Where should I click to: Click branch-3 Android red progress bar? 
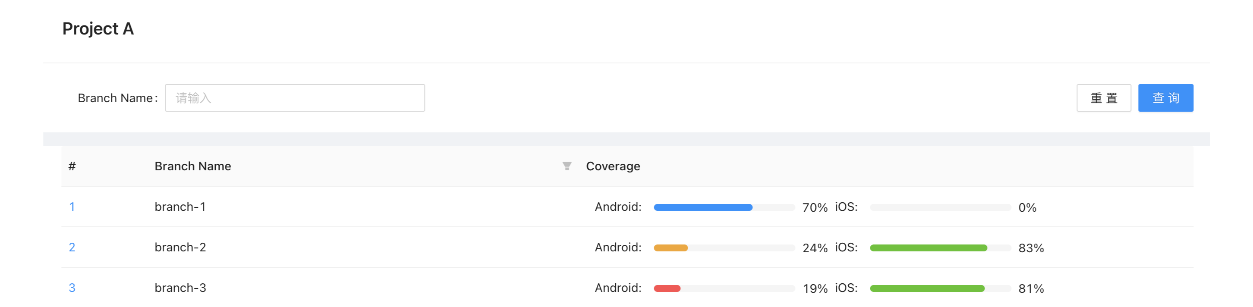coord(724,288)
